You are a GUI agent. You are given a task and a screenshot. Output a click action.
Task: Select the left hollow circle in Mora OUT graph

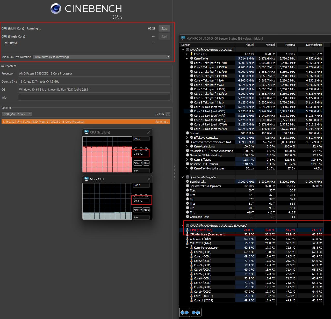coord(136,196)
